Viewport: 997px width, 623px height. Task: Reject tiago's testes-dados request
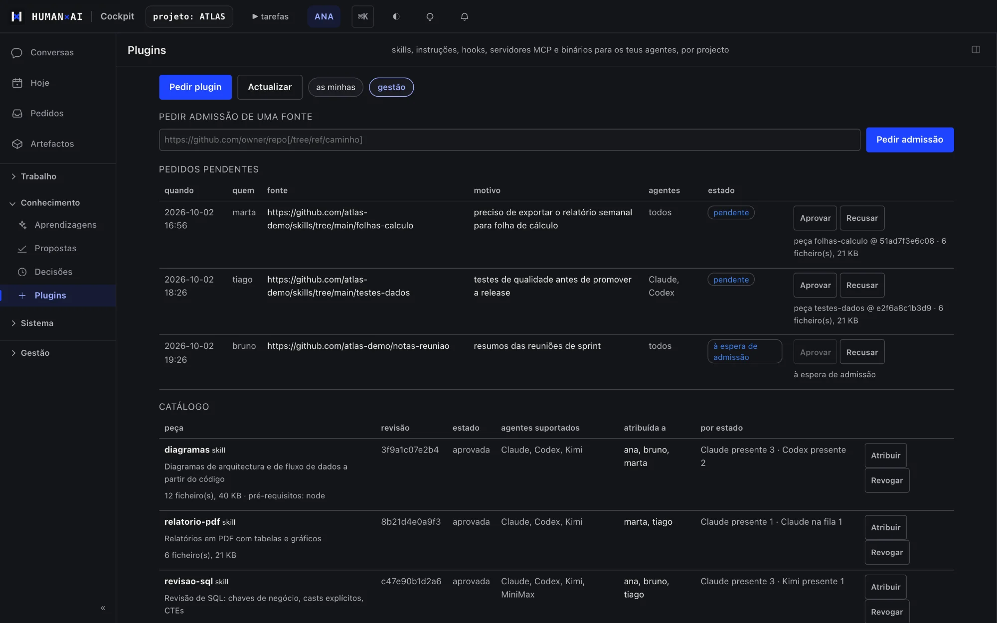[862, 285]
